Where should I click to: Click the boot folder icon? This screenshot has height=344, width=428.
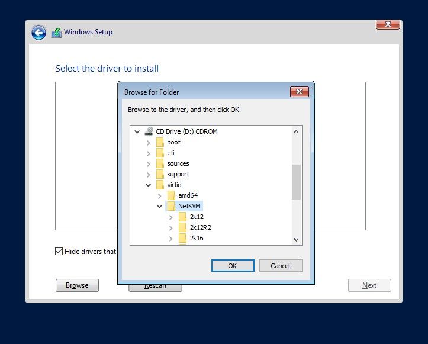[160, 142]
